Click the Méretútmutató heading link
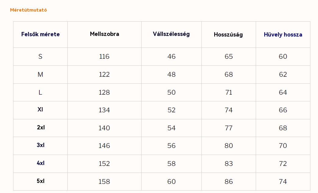318x193 pixels. [x=28, y=10]
